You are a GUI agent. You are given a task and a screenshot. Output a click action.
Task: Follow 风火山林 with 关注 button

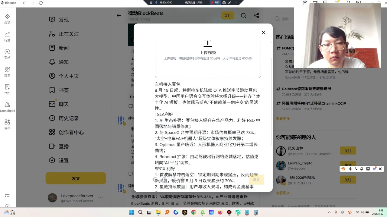[x=348, y=151]
